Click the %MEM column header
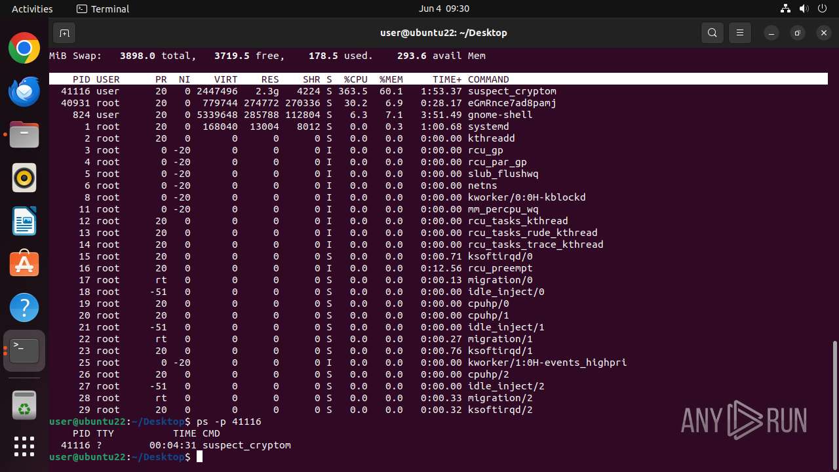This screenshot has width=839, height=472. coord(391,79)
